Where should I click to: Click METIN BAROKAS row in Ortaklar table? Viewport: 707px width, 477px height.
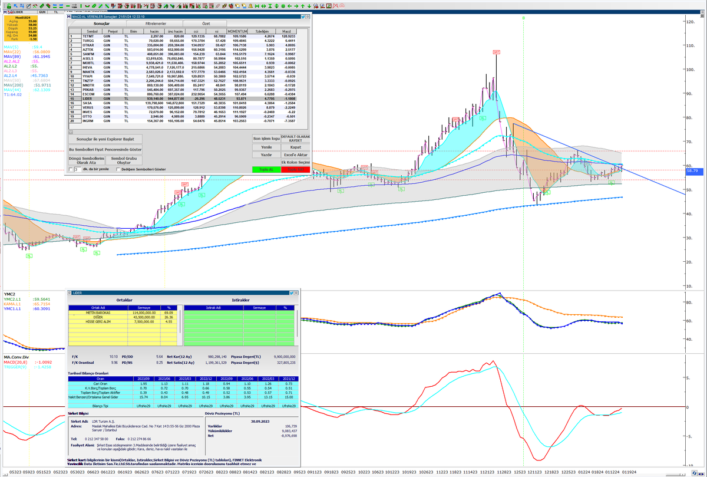[x=124, y=312]
